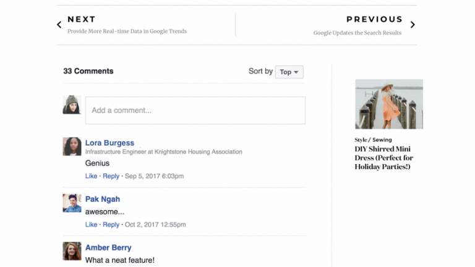Image resolution: width=475 pixels, height=267 pixels.
Task: Click the left arrow beside NEXT
Action: point(59,25)
